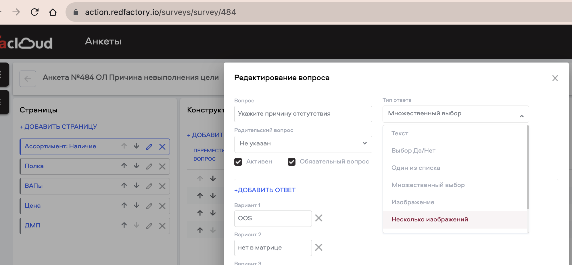Open the Анкеты section in header

point(103,41)
